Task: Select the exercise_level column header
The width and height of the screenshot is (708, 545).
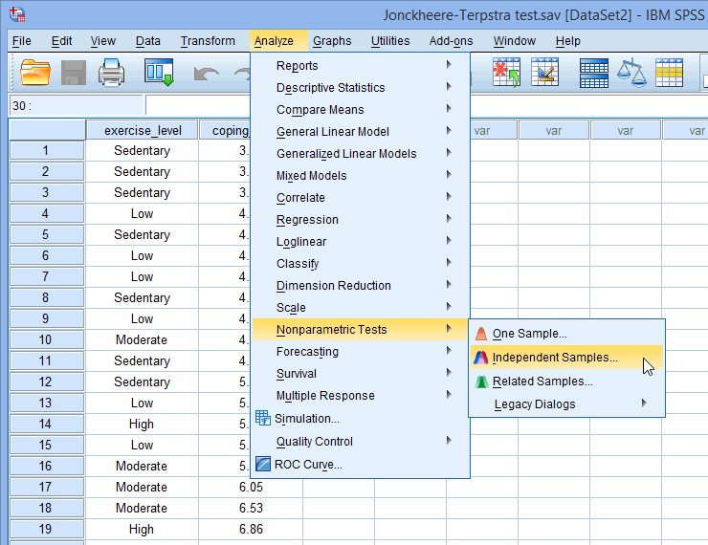Action: click(143, 130)
